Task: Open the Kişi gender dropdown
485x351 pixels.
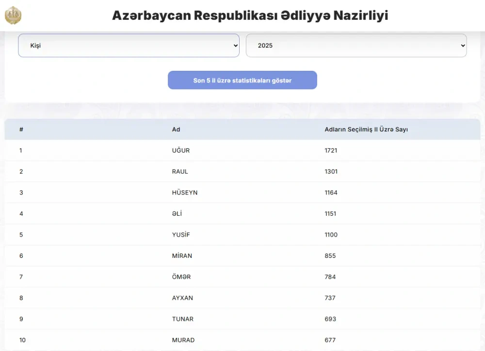Action: tap(129, 46)
